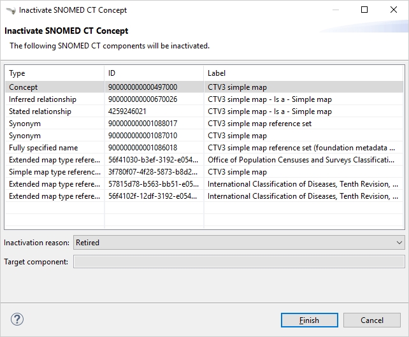Select the Fully specified name row

[x=54, y=148]
